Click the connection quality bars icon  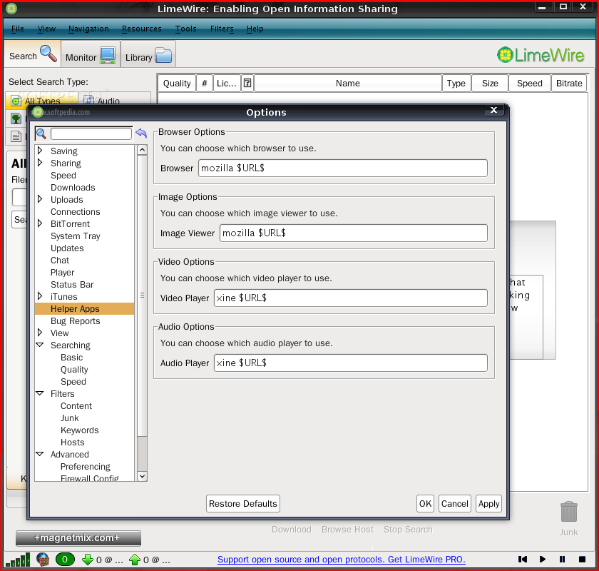(18, 560)
